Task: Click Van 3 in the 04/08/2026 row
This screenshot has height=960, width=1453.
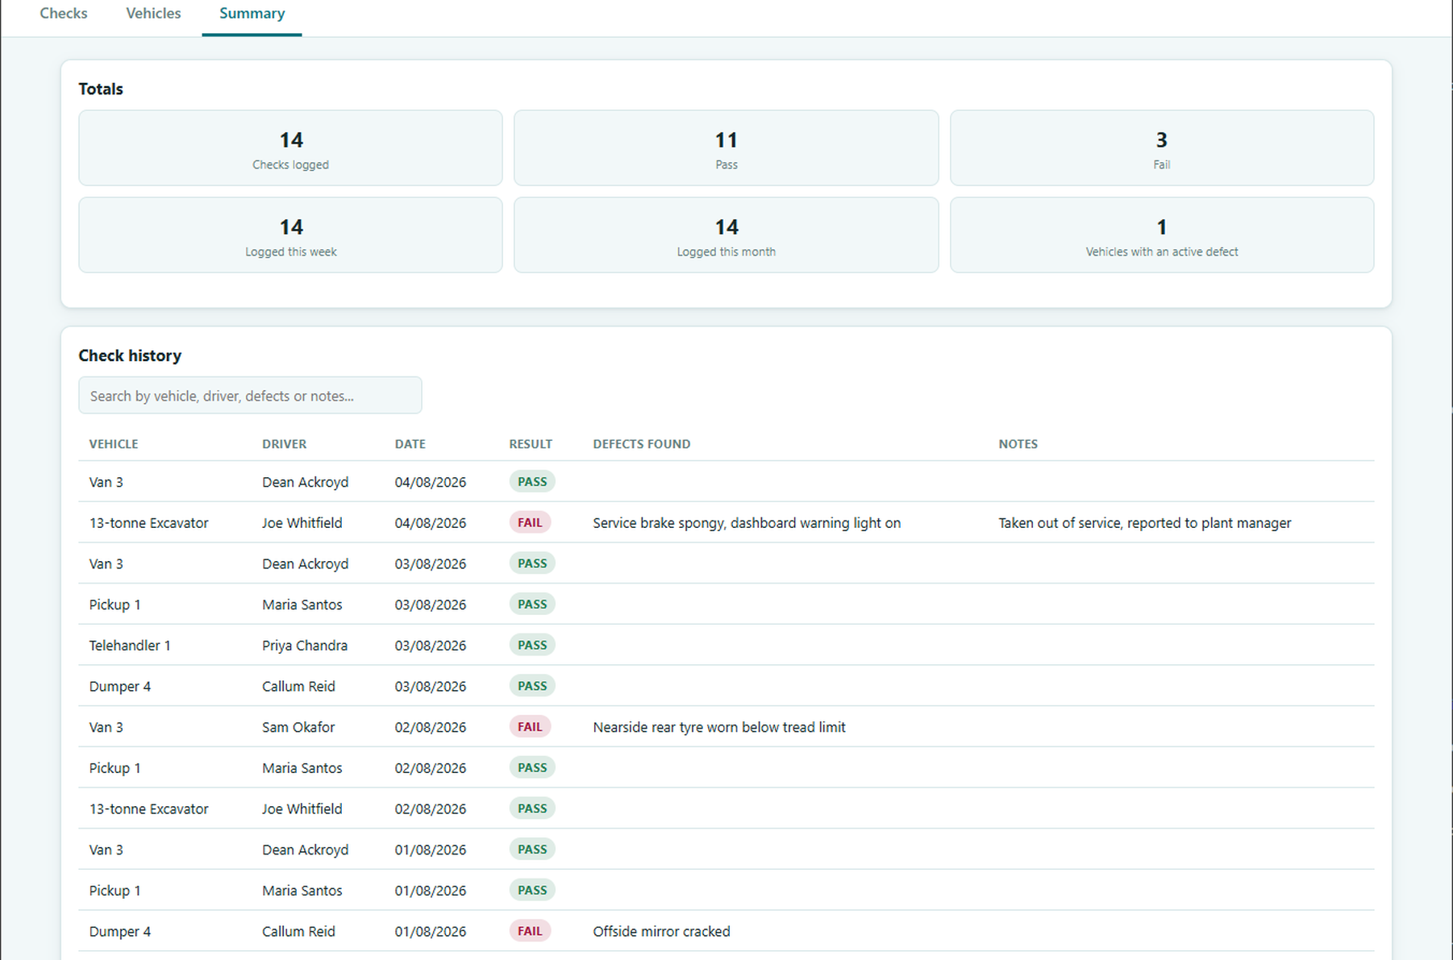Action: pyautogui.click(x=106, y=482)
